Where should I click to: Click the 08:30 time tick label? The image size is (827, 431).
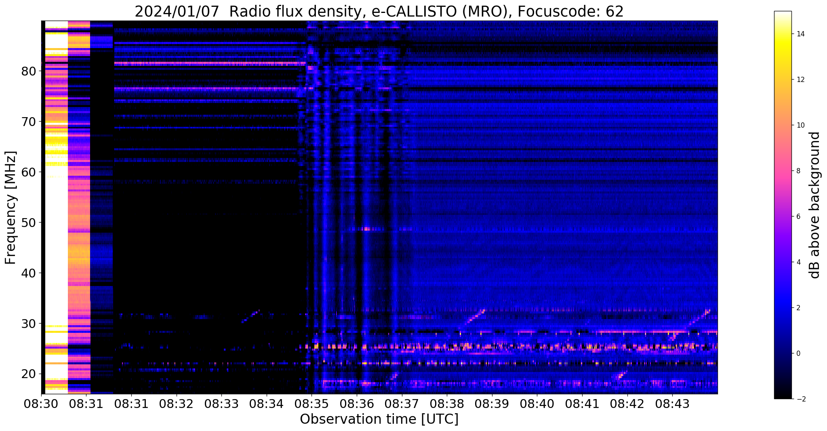click(x=41, y=404)
